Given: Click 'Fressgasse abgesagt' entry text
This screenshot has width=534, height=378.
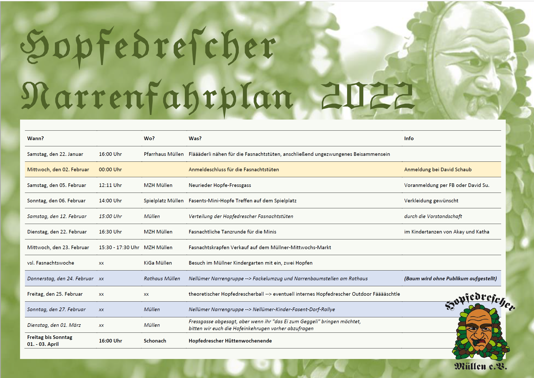Looking at the screenshot, I should click(x=212, y=321).
